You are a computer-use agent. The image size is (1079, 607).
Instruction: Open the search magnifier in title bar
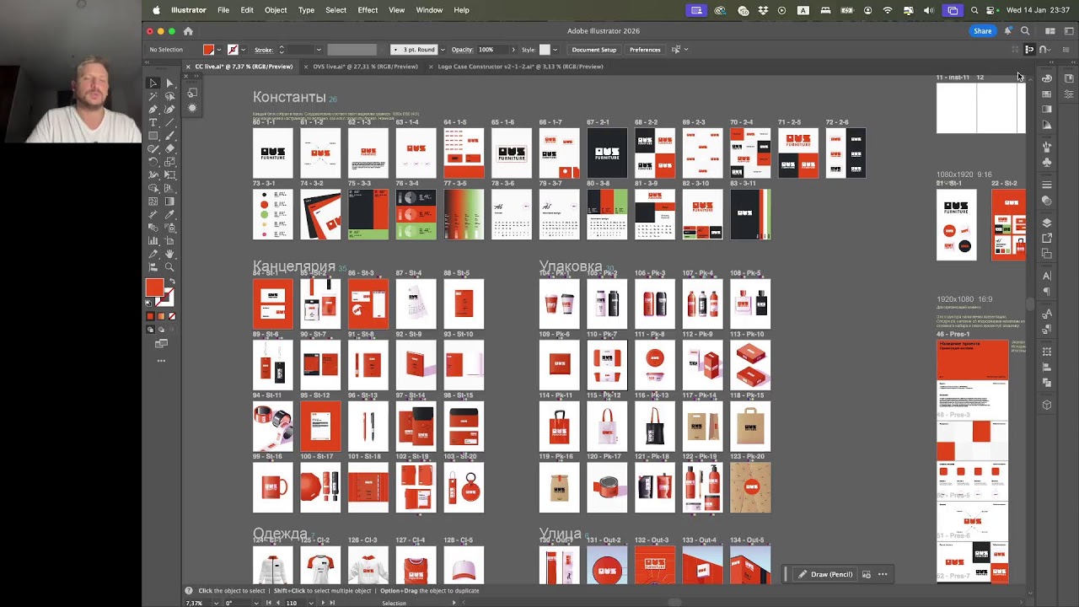pos(1025,31)
